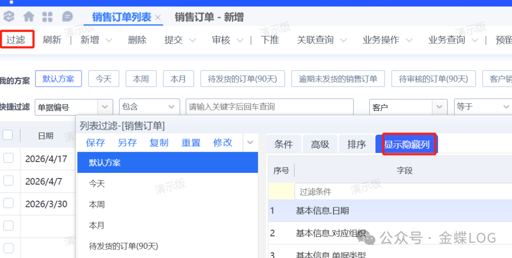This screenshot has height=258, width=512.
Task: Expand the 新增 dropdown arrow
Action: click(109, 40)
